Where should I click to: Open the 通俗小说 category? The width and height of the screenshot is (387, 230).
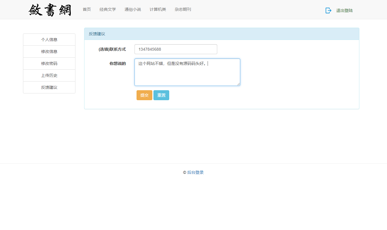[x=132, y=9]
